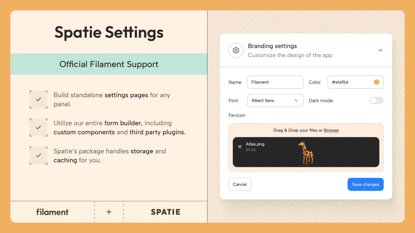Open the orange color swatch picker

point(376,82)
